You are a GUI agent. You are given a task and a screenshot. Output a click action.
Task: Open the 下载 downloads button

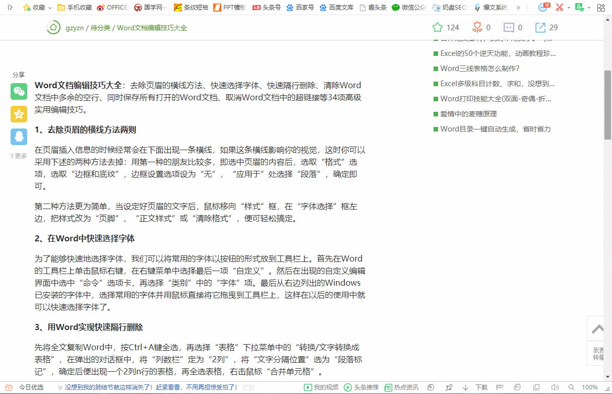[x=475, y=387]
